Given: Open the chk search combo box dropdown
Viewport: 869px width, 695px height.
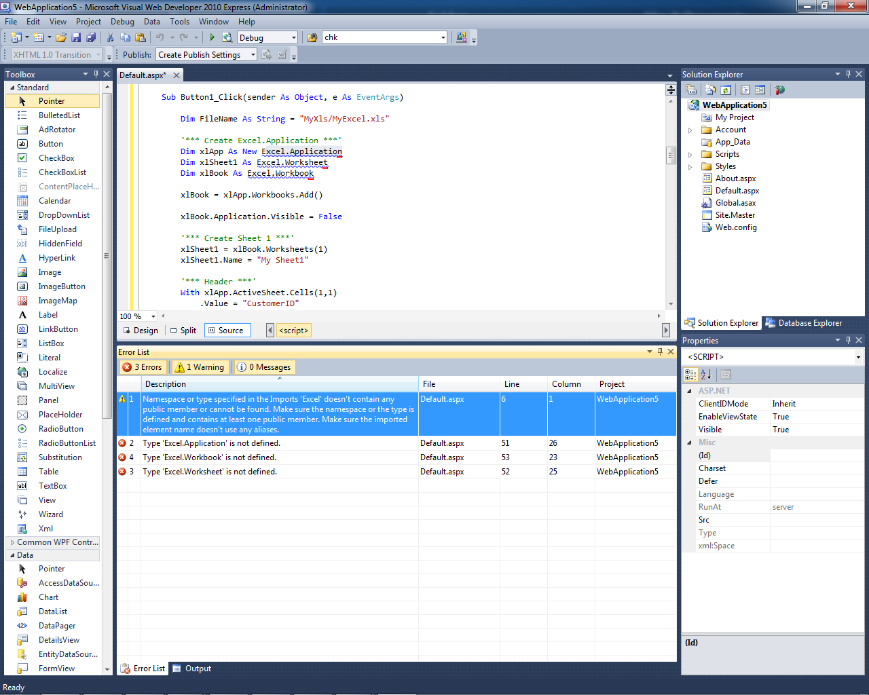Looking at the screenshot, I should [x=443, y=37].
